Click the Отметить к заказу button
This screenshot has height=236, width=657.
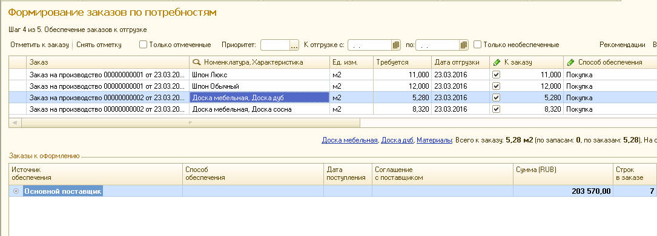click(39, 45)
